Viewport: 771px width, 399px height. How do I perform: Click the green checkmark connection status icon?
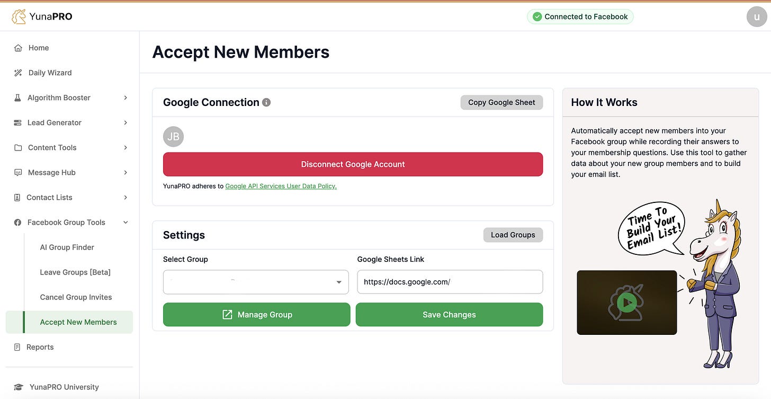point(537,16)
